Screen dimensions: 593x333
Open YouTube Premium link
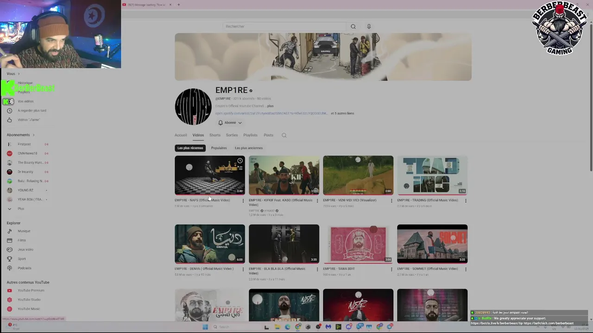coord(31,290)
